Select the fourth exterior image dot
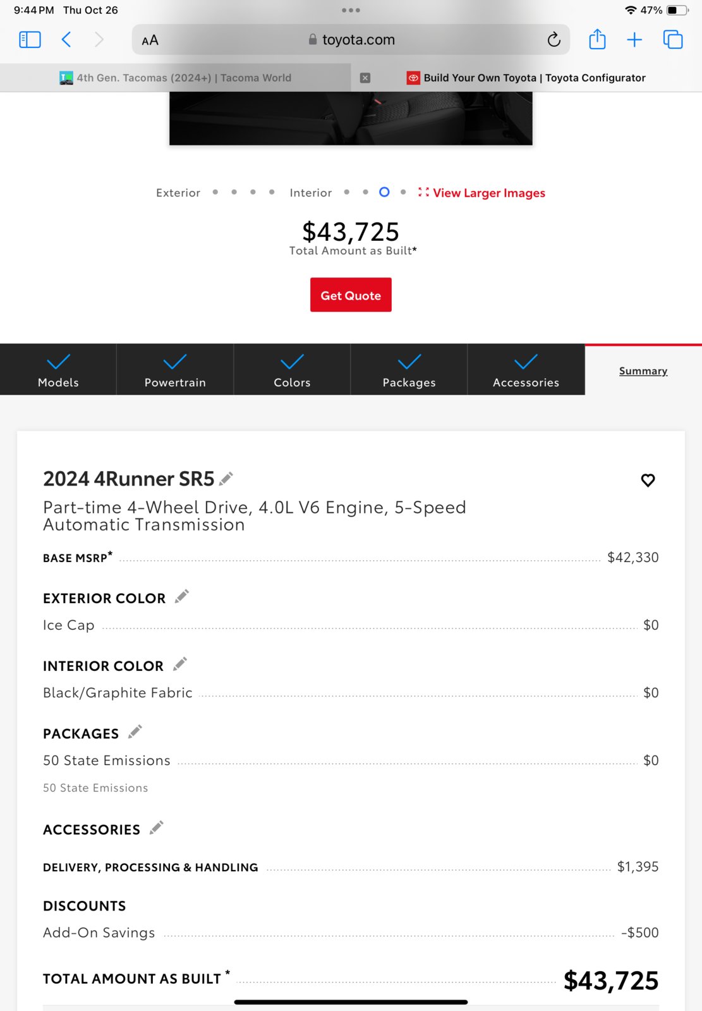Viewport: 702px width, 1011px height. click(x=272, y=192)
